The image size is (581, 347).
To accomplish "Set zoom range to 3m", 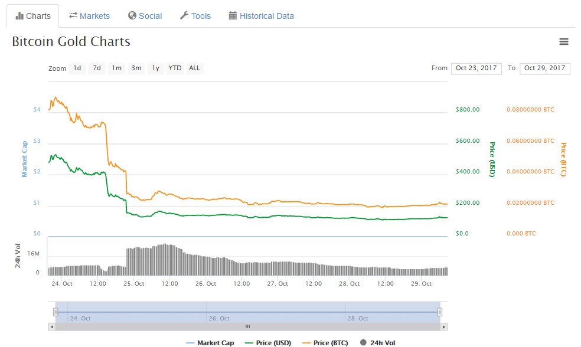I will coord(136,68).
